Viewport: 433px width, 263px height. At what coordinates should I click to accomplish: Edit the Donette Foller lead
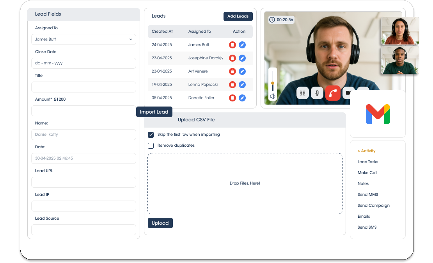coord(242,98)
